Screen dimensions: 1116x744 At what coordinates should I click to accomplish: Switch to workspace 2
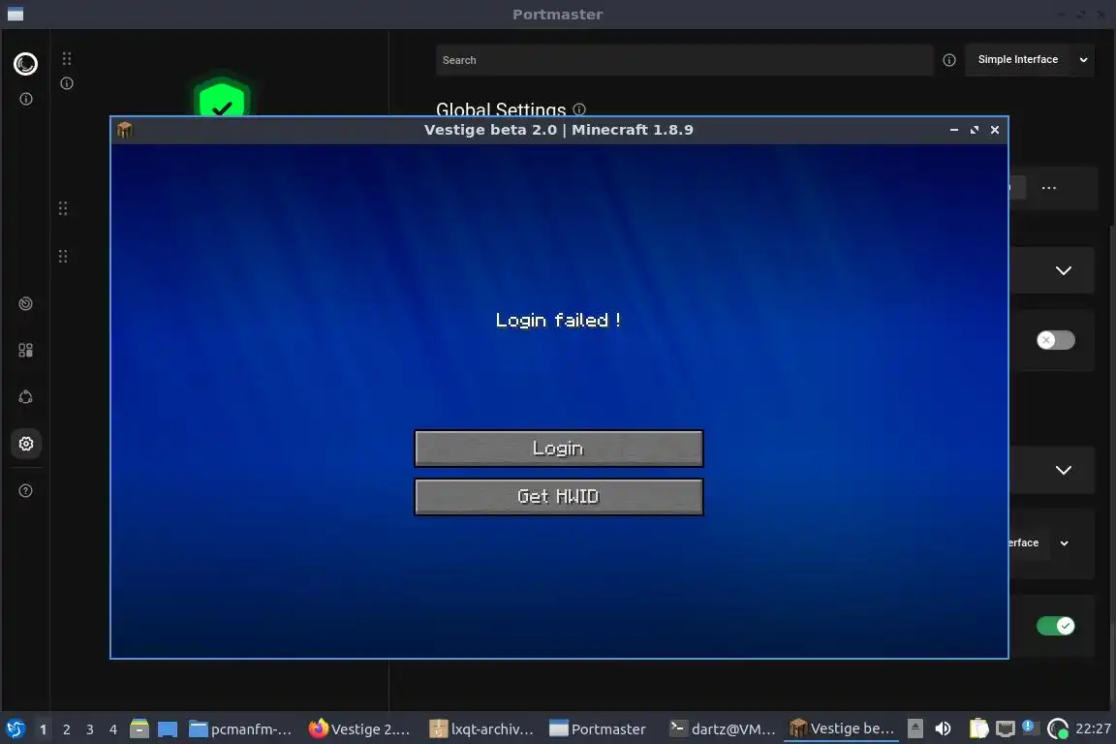pyautogui.click(x=66, y=729)
